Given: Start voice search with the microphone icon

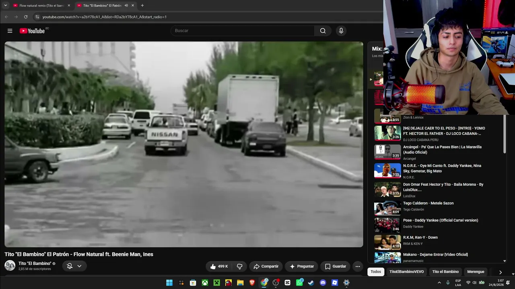Looking at the screenshot, I should (x=341, y=31).
